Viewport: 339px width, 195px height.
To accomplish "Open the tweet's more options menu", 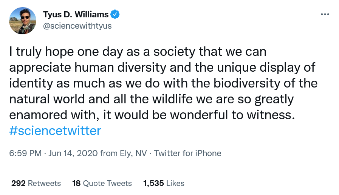I will click(x=325, y=15).
